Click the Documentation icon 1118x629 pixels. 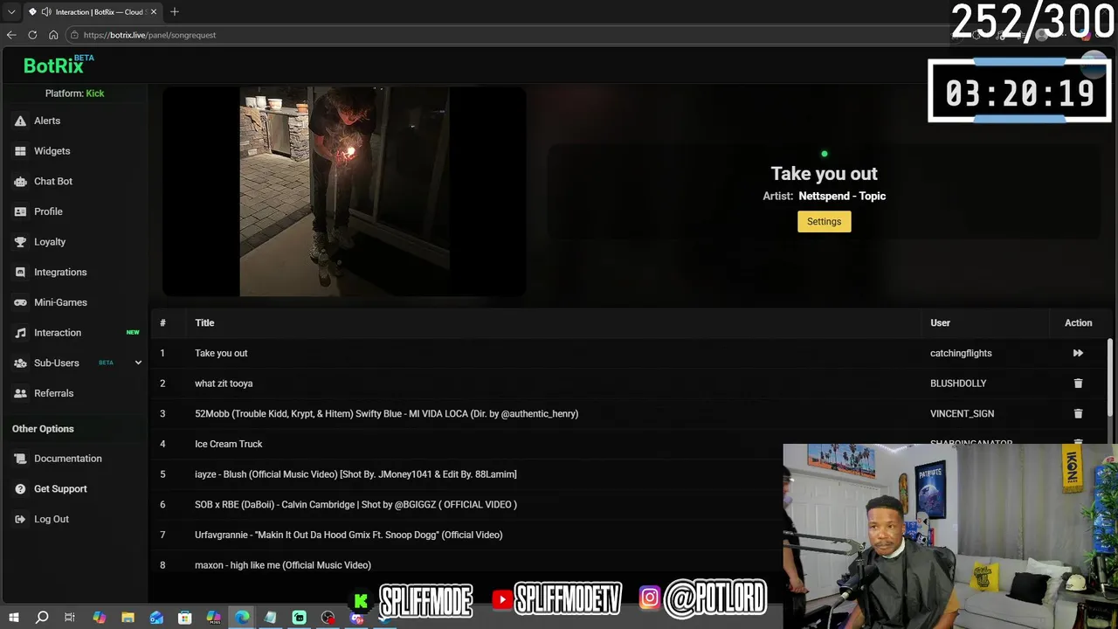20,459
